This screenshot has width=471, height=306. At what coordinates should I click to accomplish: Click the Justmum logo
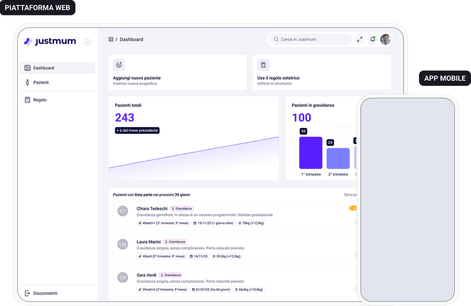(50, 42)
